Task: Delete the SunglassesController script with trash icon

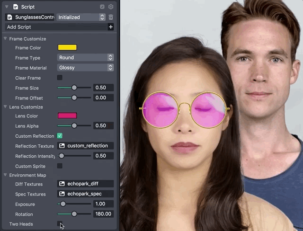Action: (111, 17)
